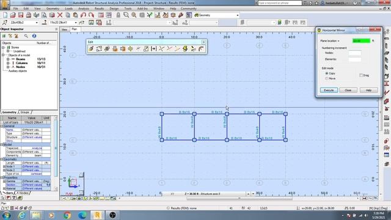Click the Plane location input field
Viewport: 391px width, 220px height.
(361, 41)
